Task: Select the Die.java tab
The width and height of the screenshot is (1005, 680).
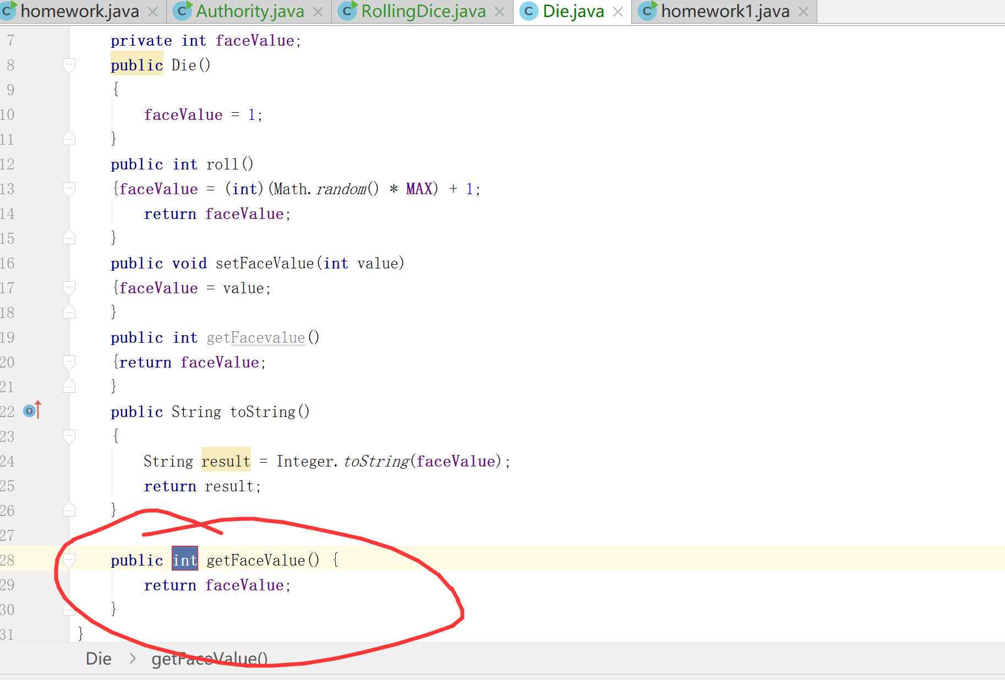Action: (573, 11)
